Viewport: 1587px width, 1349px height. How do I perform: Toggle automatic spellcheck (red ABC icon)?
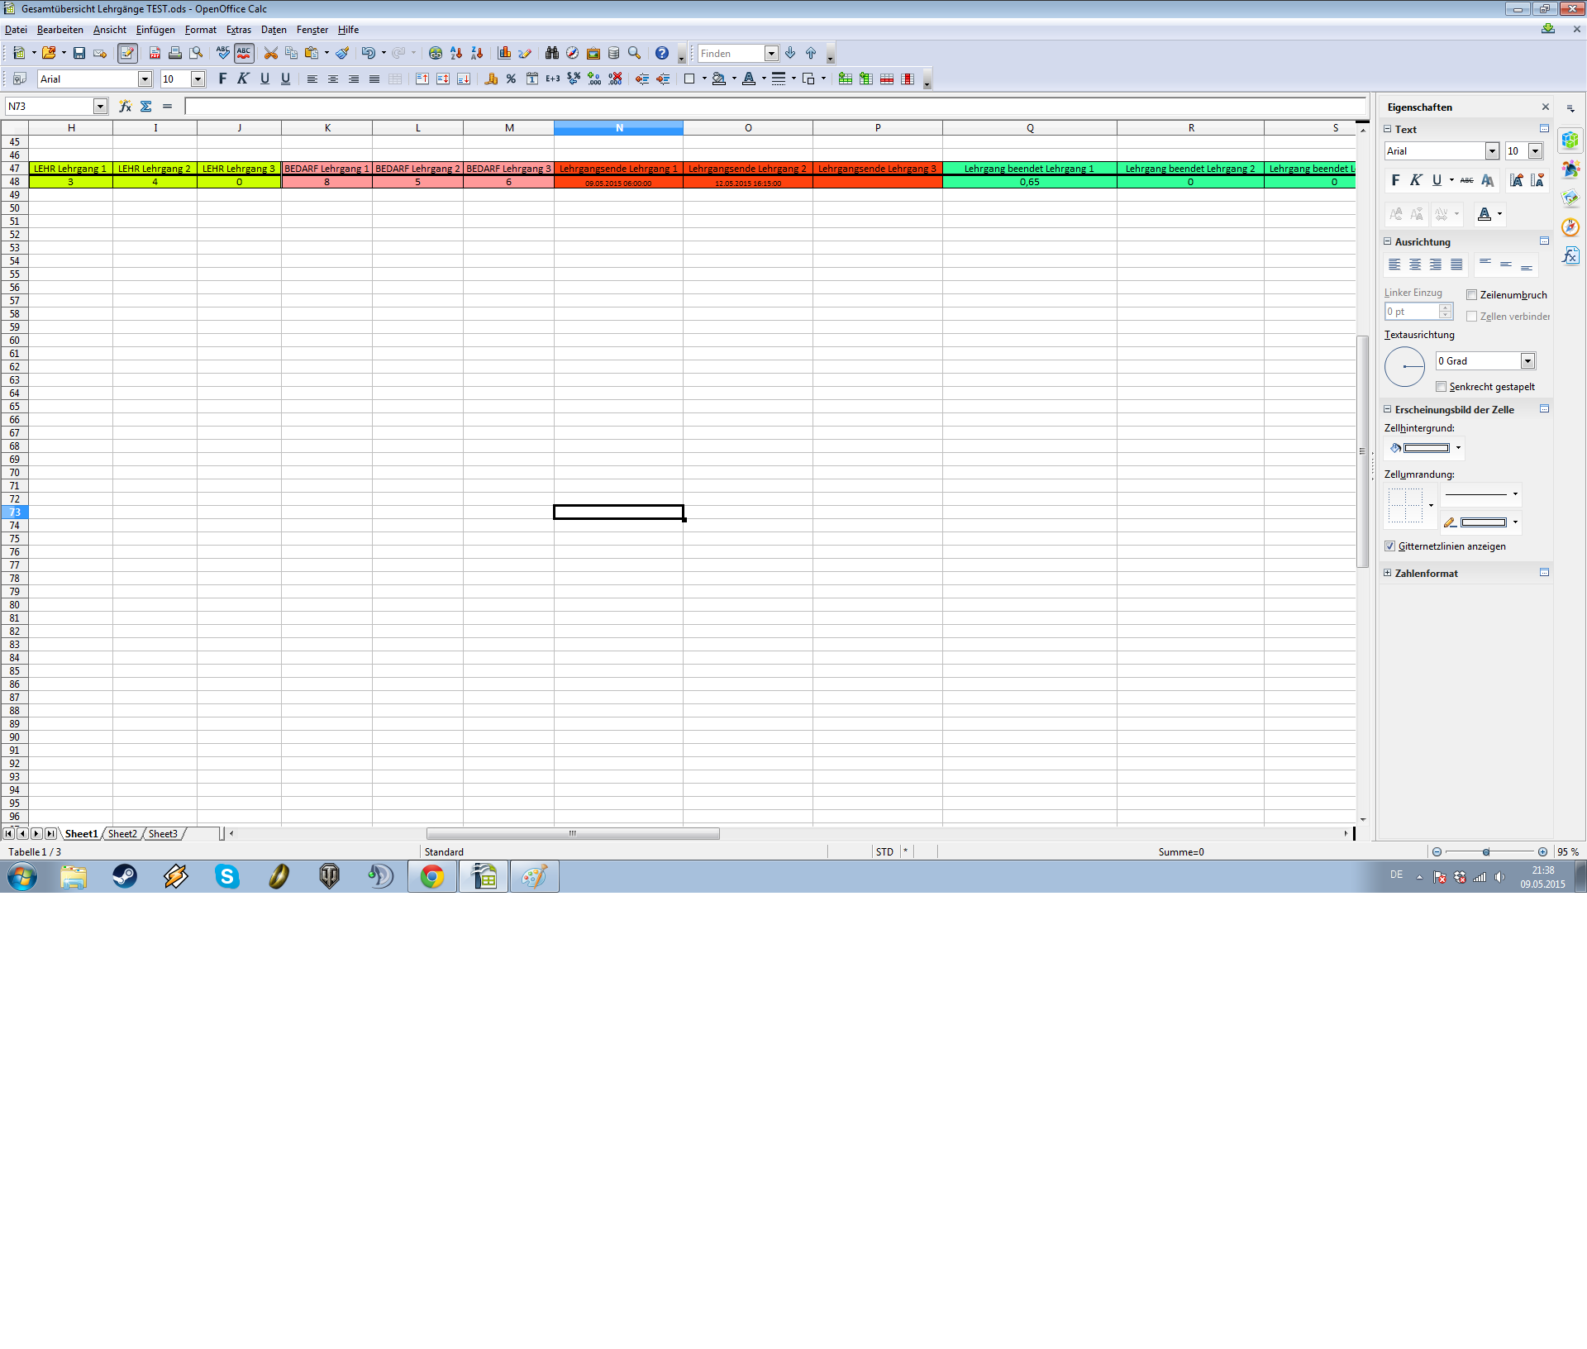coord(244,54)
